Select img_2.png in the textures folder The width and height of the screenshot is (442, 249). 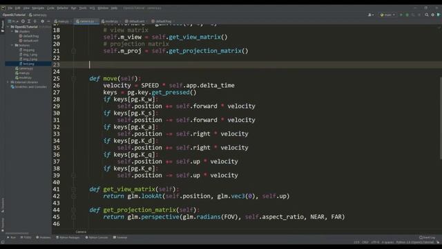(x=28, y=59)
